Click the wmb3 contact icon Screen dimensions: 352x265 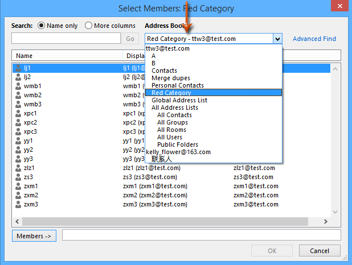(18, 105)
